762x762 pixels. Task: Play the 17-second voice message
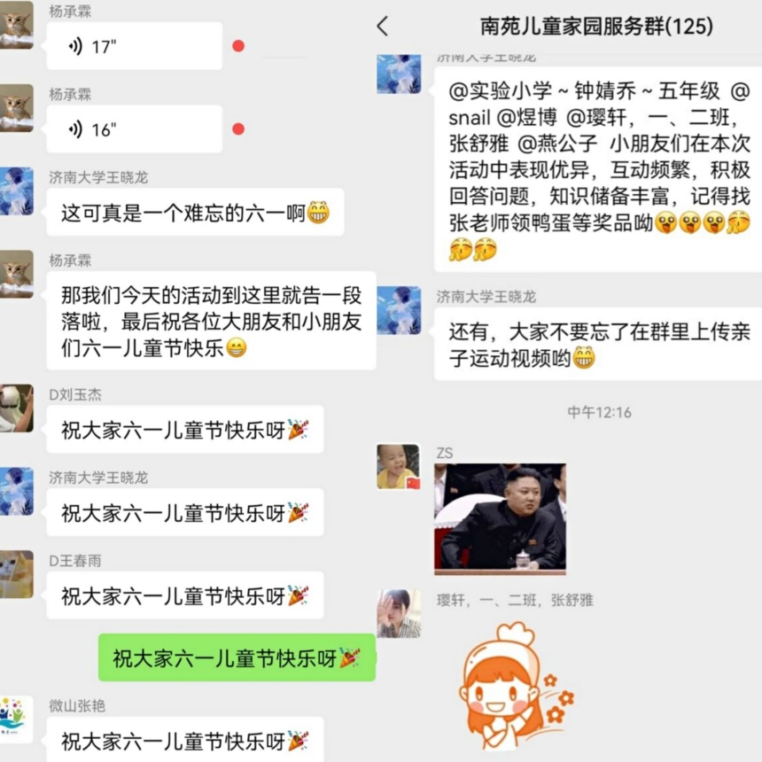coord(135,46)
